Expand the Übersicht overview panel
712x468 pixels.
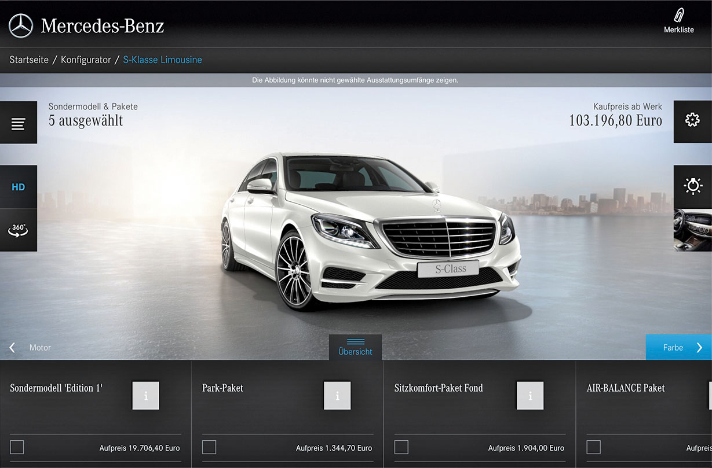(355, 347)
